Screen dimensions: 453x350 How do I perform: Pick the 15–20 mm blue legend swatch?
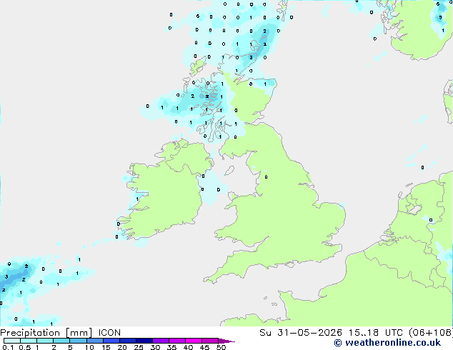pyautogui.click(x=111, y=341)
